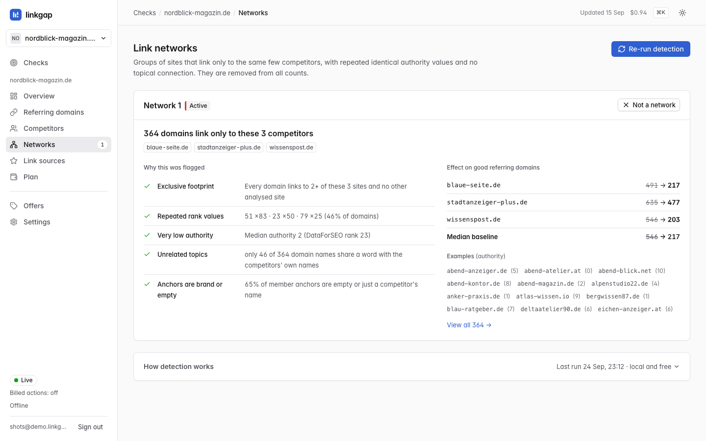Viewport: 706px width, 441px height.
Task: Click the linkgap logo icon
Action: (x=16, y=15)
